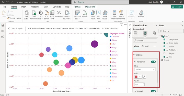Create a New measure
This screenshot has width=184, height=96.
click(114, 15)
